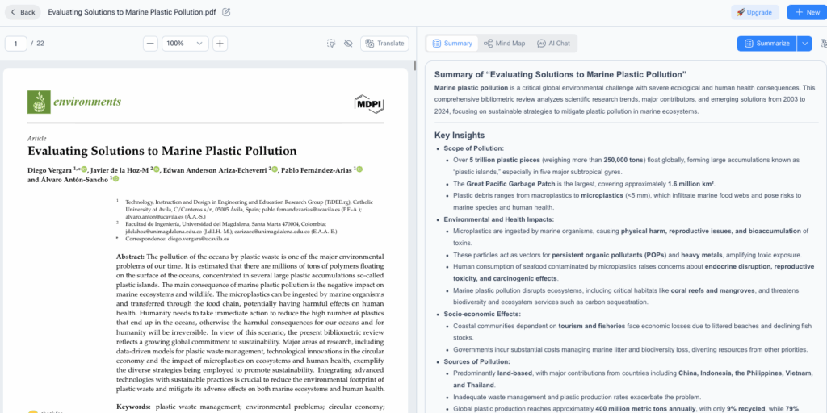Click the email diego.vergara@ucavila.es
This screenshot has height=413, width=827.
199,239
